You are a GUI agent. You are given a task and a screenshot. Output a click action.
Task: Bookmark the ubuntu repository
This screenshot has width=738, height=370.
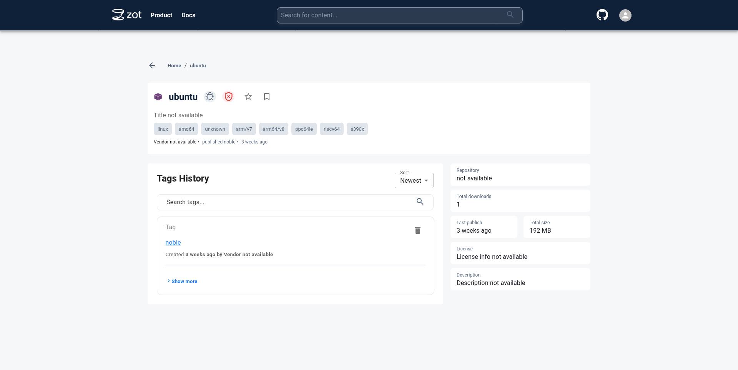267,97
